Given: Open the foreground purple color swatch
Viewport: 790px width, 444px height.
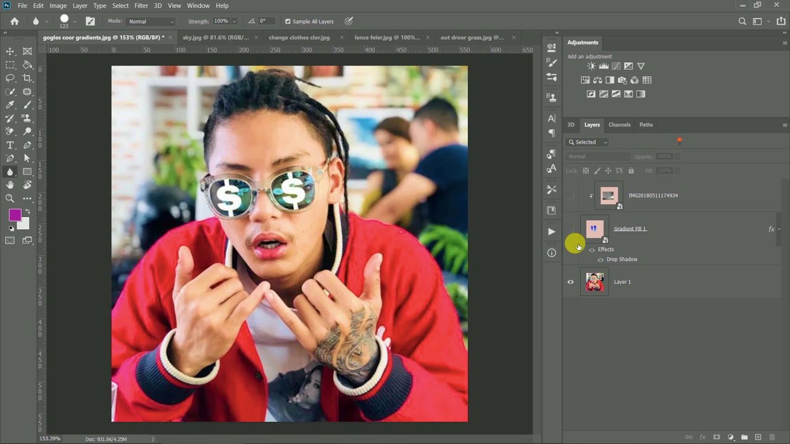Looking at the screenshot, I should 15,215.
